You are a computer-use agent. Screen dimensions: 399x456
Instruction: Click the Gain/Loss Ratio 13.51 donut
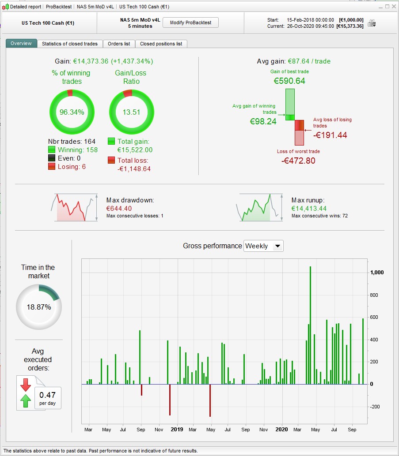[x=131, y=112]
